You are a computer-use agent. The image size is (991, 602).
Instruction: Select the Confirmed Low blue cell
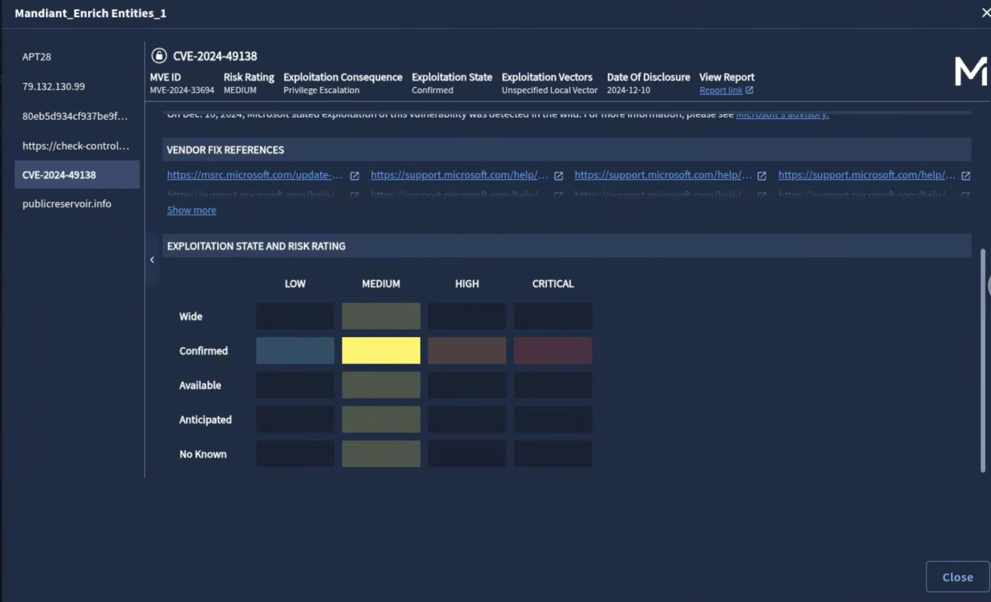[295, 350]
